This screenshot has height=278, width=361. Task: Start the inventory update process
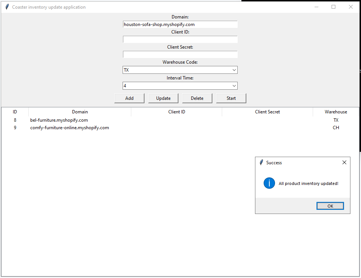tap(231, 98)
